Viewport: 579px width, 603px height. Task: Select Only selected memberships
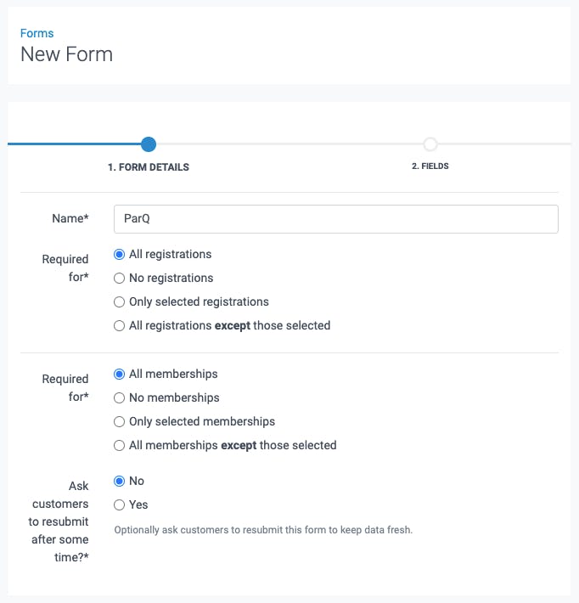coord(120,421)
